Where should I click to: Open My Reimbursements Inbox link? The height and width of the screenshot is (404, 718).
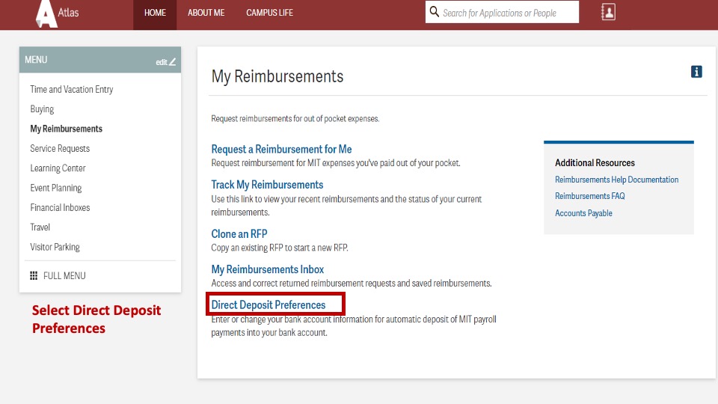coord(268,269)
